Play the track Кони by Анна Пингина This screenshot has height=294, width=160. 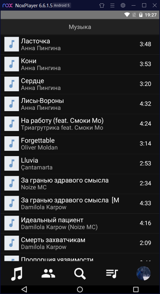(x=80, y=64)
